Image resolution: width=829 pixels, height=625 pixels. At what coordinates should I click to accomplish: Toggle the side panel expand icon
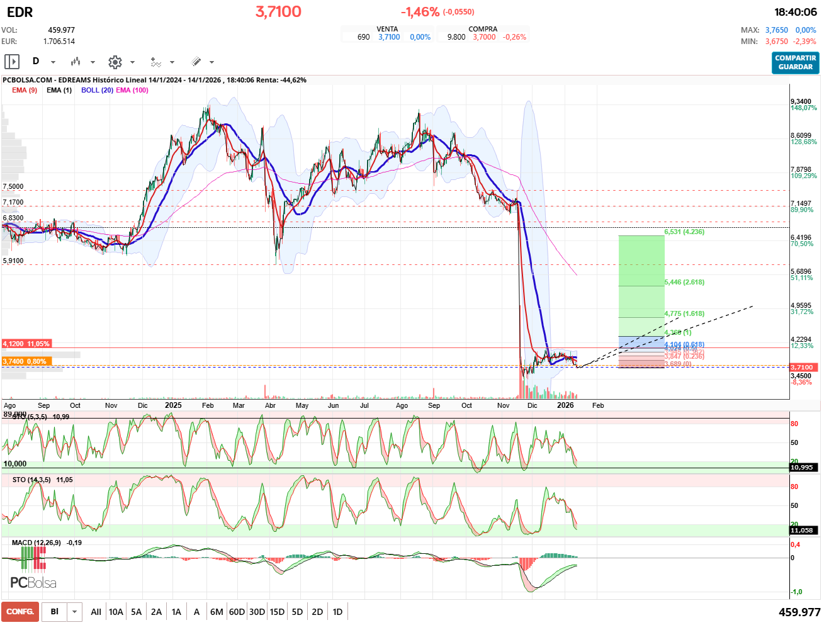point(12,62)
